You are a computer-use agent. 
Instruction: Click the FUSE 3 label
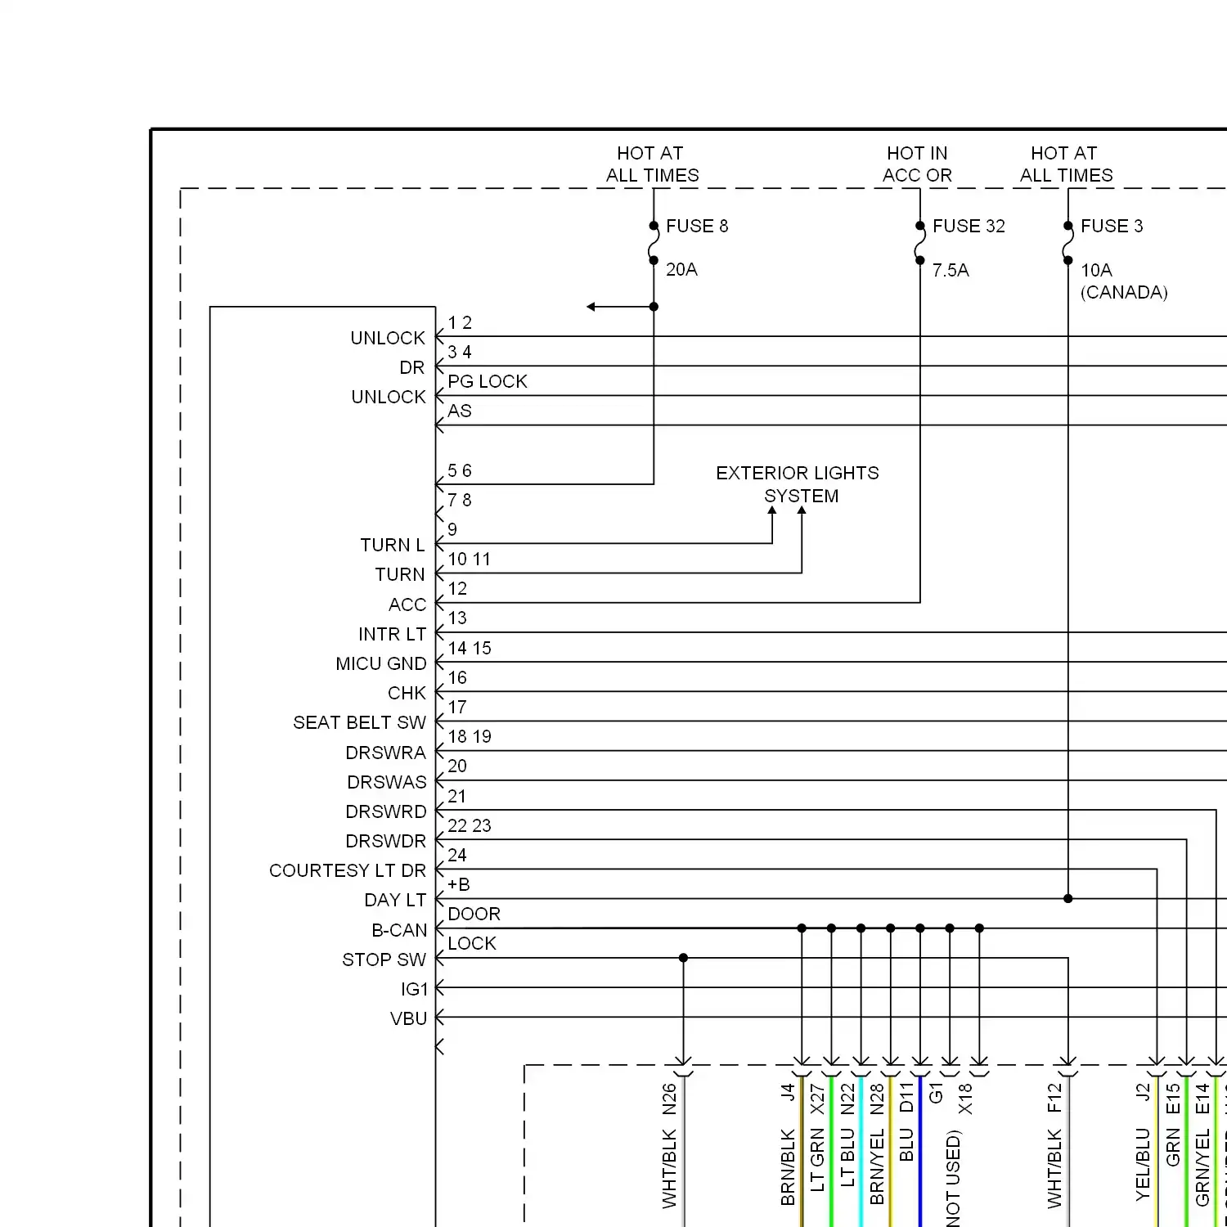[x=1112, y=226]
